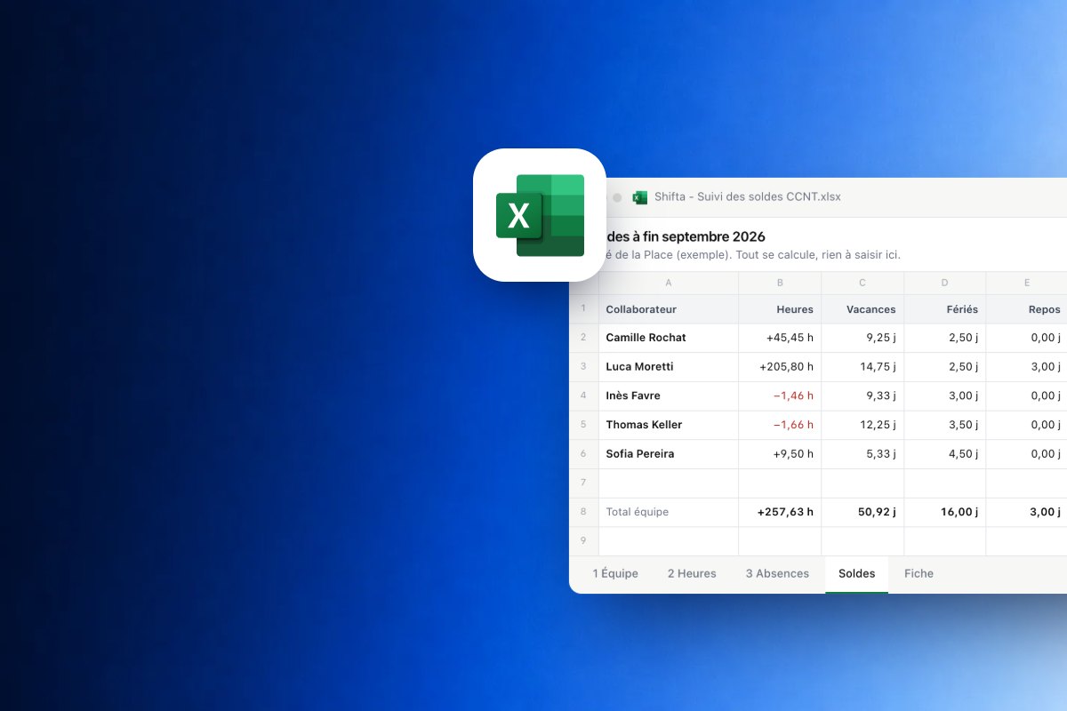Click the small Excel file icon in title bar
Screen dimensions: 1067x711
coord(639,197)
